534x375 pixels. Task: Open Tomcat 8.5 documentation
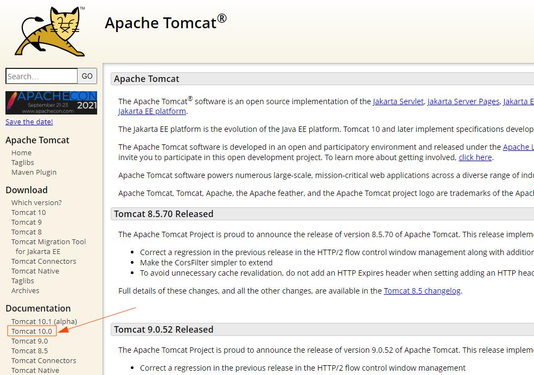(x=30, y=351)
